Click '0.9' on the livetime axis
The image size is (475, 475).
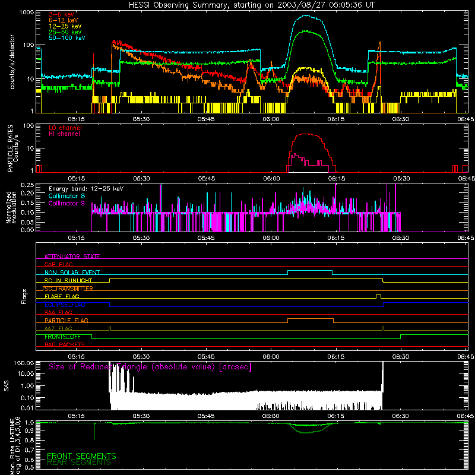point(29,430)
